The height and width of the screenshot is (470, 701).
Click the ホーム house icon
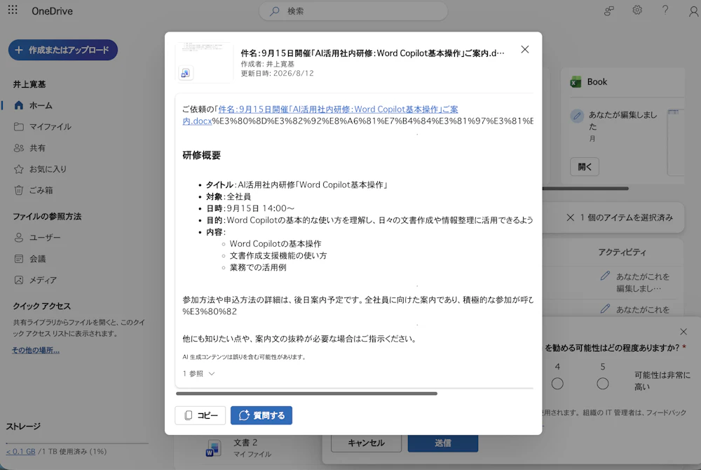tap(19, 105)
